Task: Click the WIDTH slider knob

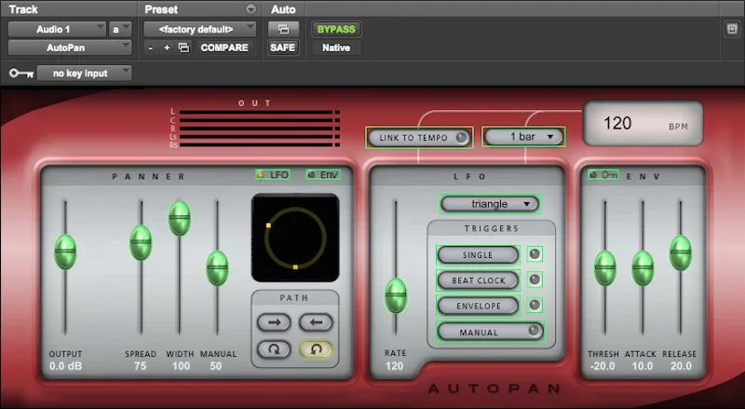Action: (x=180, y=218)
